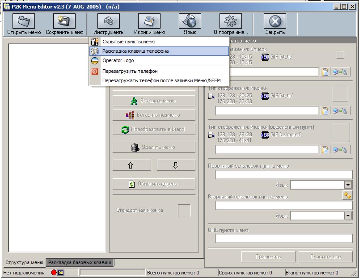Minimize the P2K Menu Editor window

(336, 7)
